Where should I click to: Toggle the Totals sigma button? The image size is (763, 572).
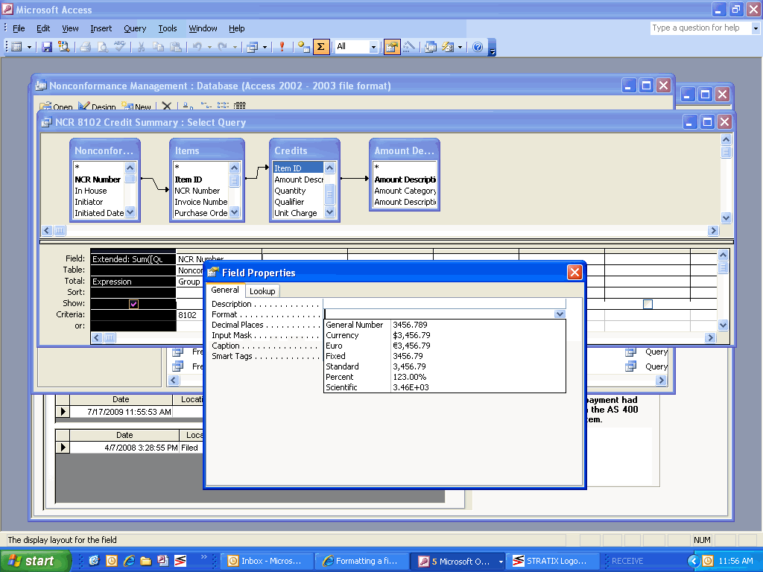pos(320,47)
